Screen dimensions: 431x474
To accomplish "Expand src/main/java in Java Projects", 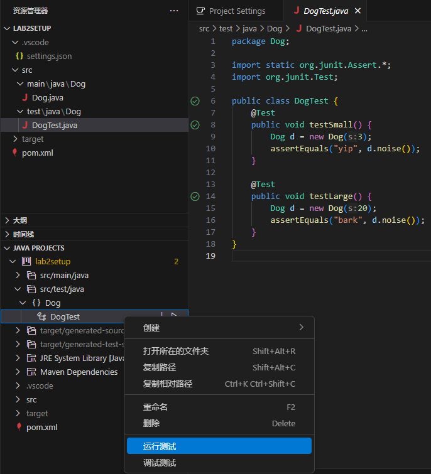I will tap(18, 276).
